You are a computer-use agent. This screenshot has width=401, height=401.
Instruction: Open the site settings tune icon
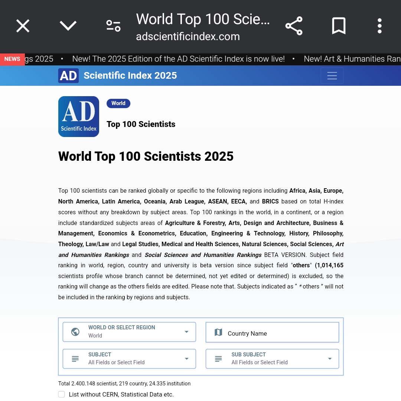[x=113, y=26]
